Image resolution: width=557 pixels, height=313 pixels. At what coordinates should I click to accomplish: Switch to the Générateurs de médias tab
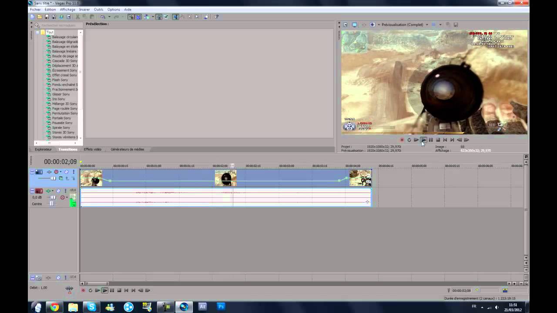(x=127, y=150)
